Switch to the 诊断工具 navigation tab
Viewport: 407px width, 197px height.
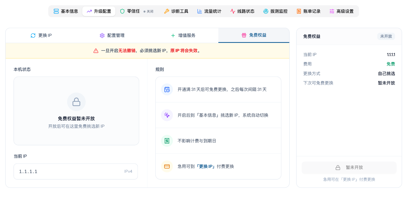(176, 11)
